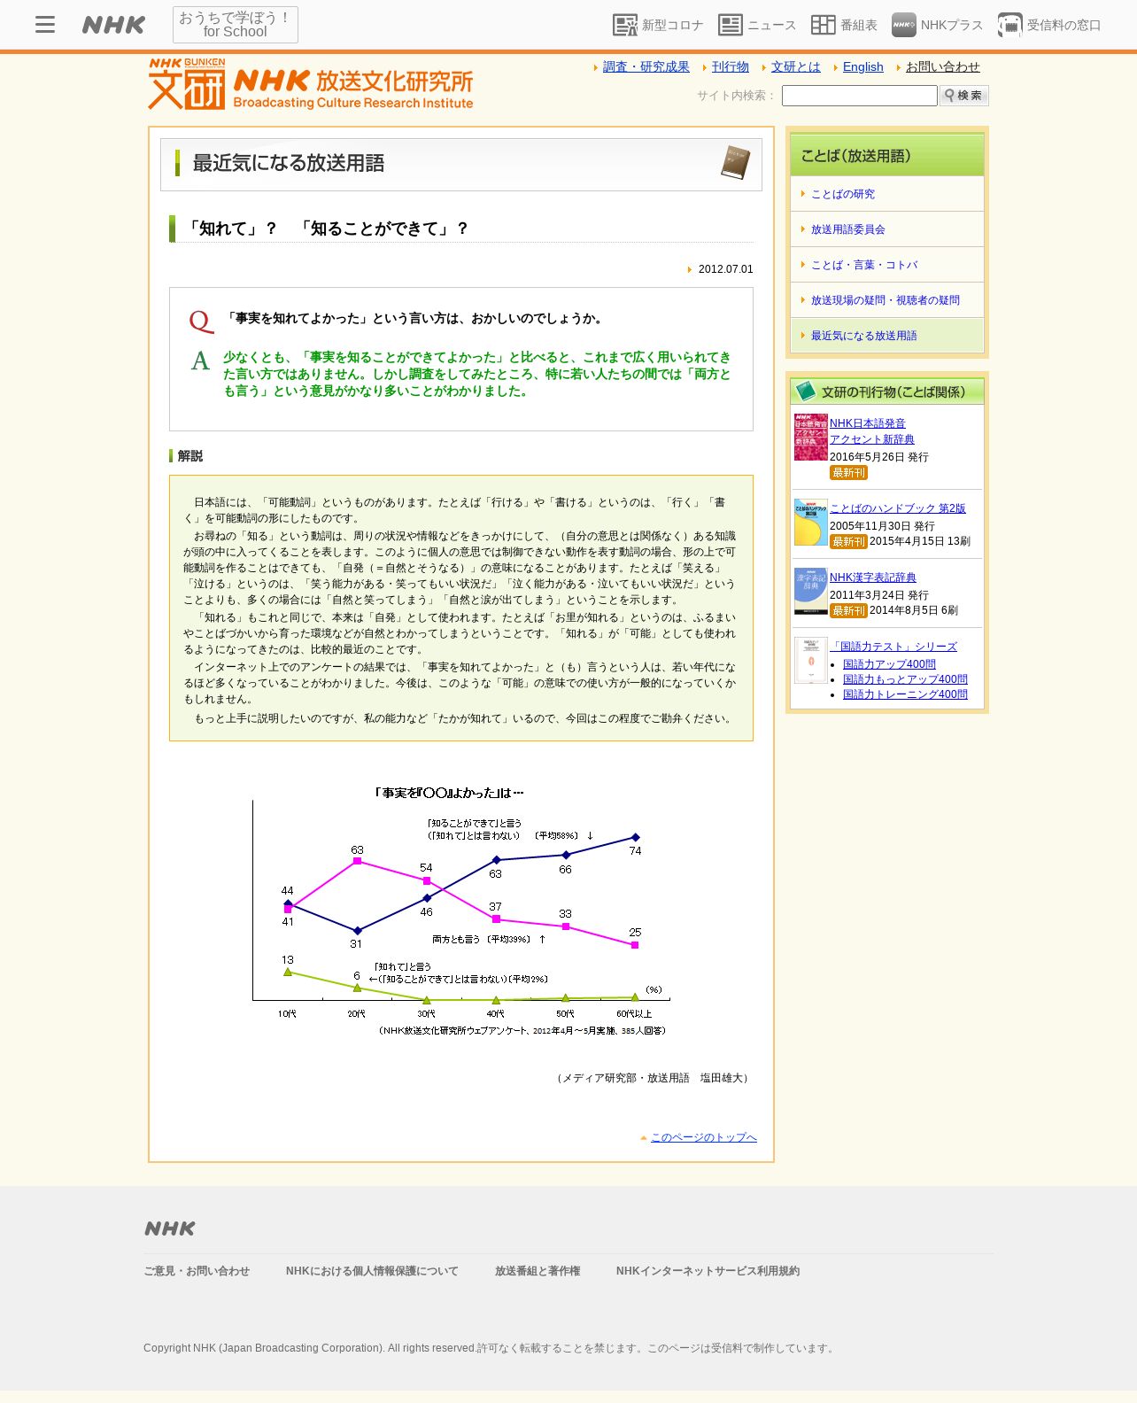Open ことばの研究 sidebar item
Viewport: 1137px width, 1403px height.
point(886,194)
